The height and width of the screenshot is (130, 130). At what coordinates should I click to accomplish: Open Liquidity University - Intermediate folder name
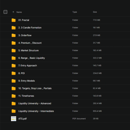click(x=36, y=111)
